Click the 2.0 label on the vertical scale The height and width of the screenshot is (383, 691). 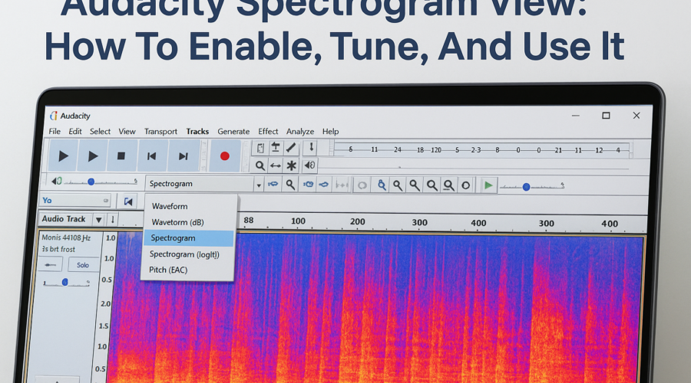pos(106,304)
